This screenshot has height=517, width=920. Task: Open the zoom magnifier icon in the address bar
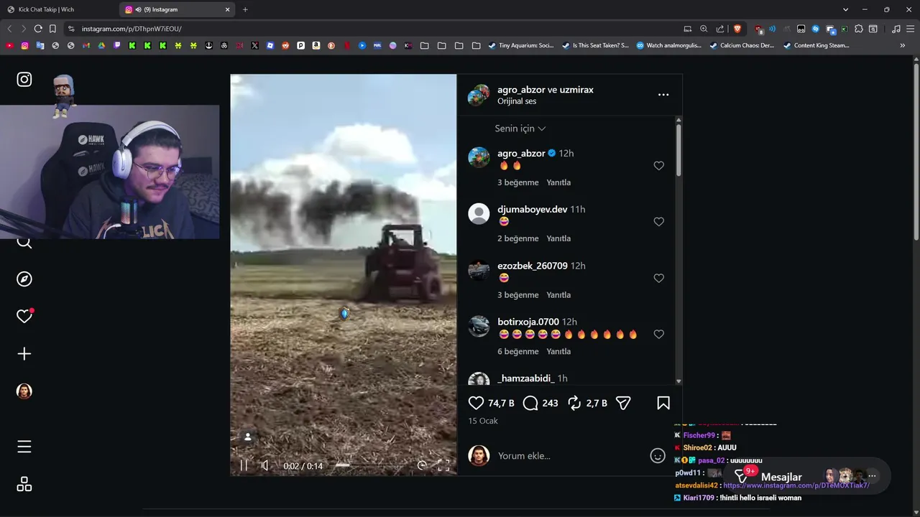click(704, 29)
